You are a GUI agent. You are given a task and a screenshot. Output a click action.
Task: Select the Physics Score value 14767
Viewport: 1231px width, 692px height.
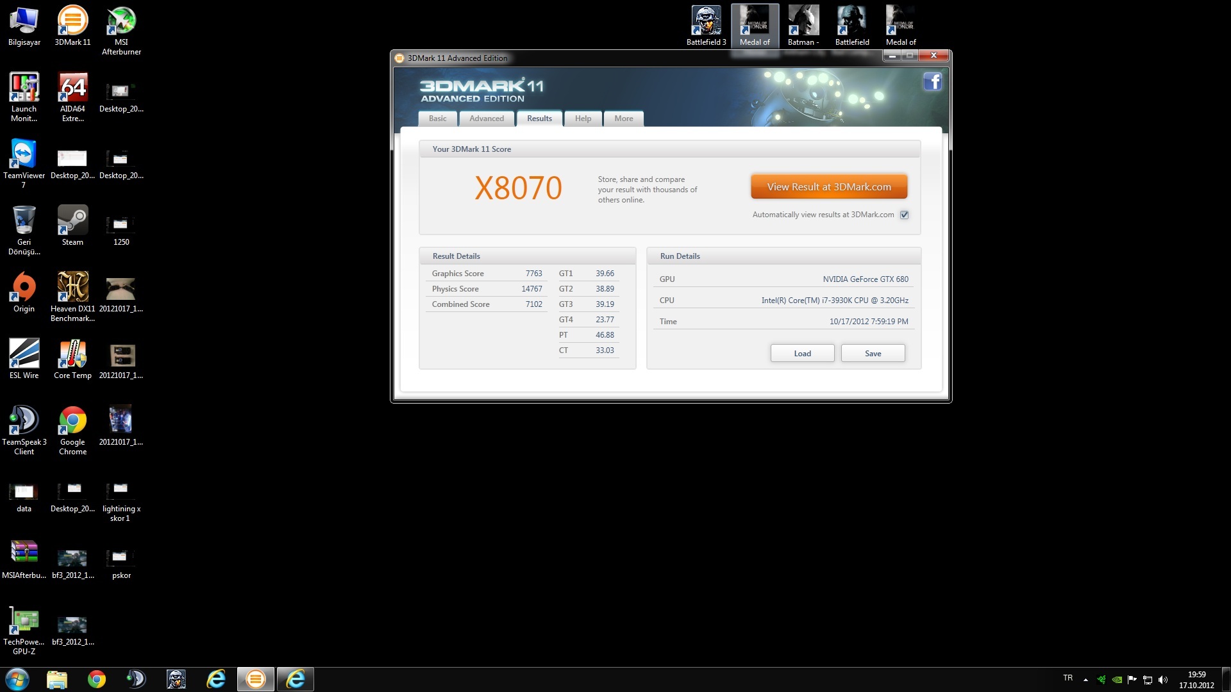[x=532, y=289]
